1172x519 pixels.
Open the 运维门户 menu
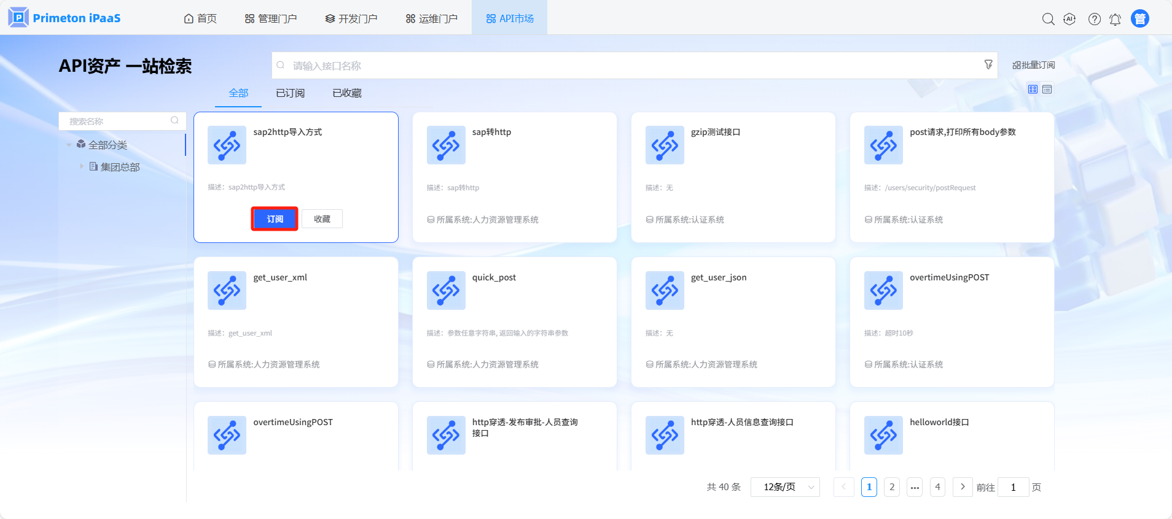click(x=432, y=18)
